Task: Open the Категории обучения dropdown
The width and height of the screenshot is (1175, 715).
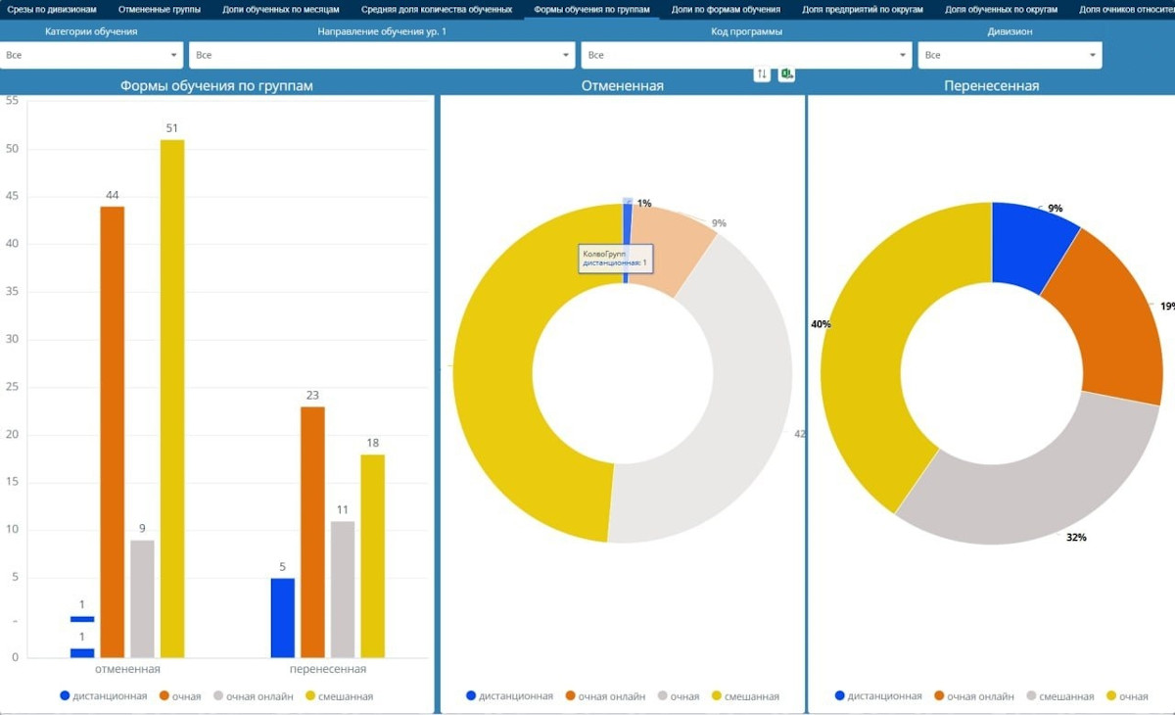Action: pyautogui.click(x=92, y=56)
